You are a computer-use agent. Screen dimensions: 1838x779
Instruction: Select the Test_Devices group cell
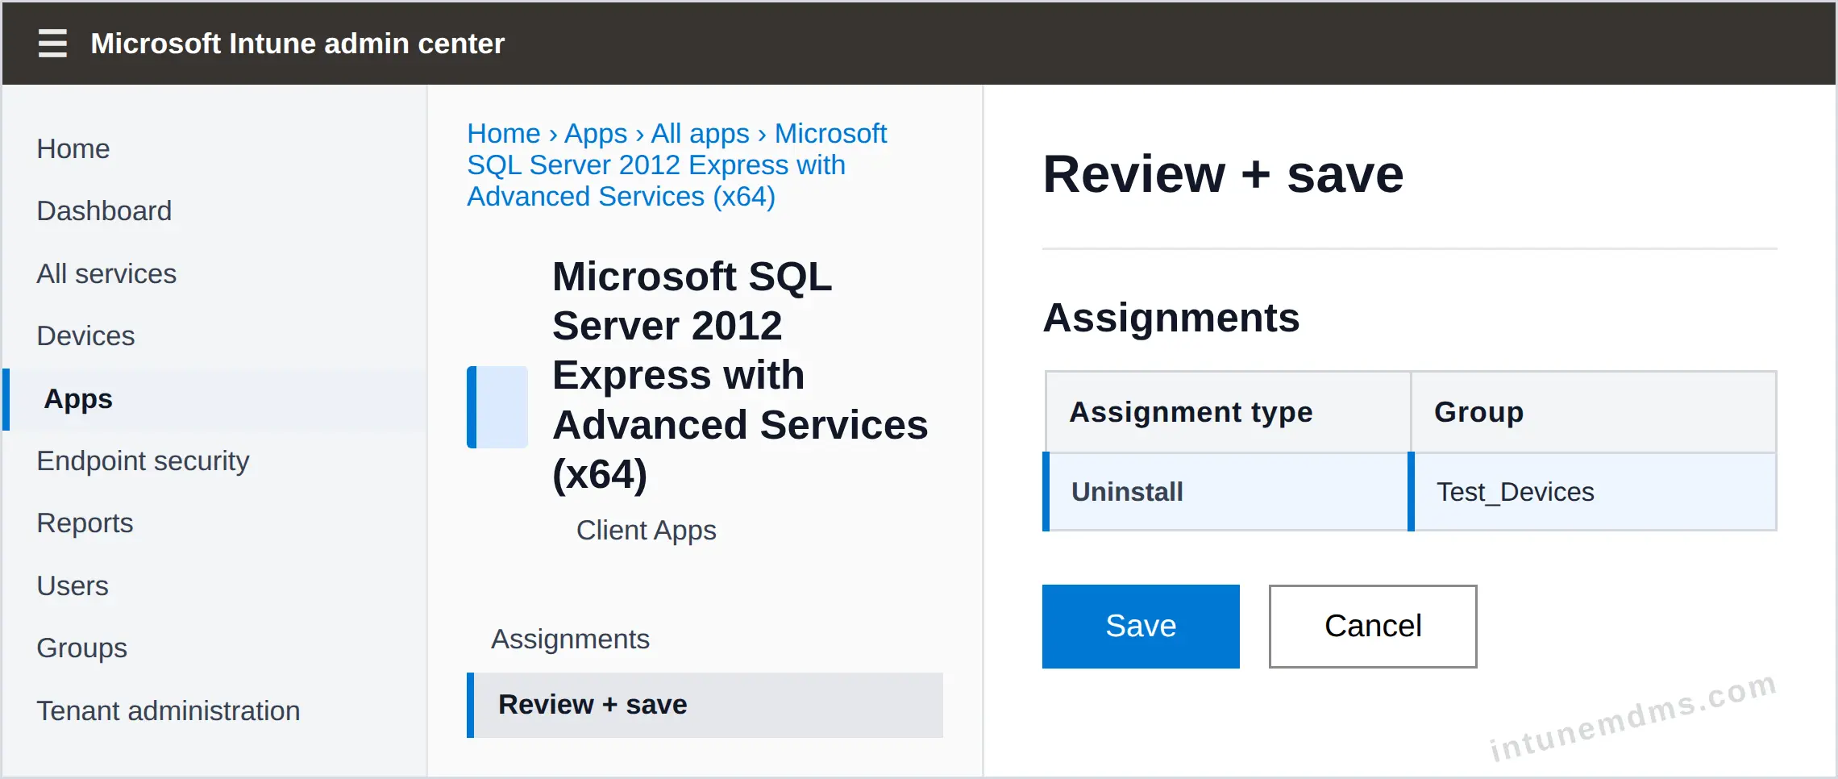pos(1592,491)
